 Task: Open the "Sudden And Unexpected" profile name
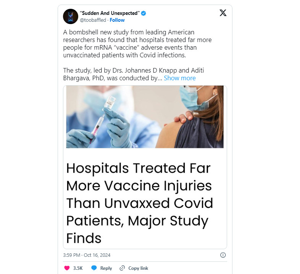(110, 13)
